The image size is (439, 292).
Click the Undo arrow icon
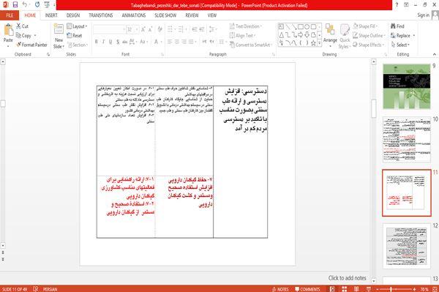(x=25, y=4)
